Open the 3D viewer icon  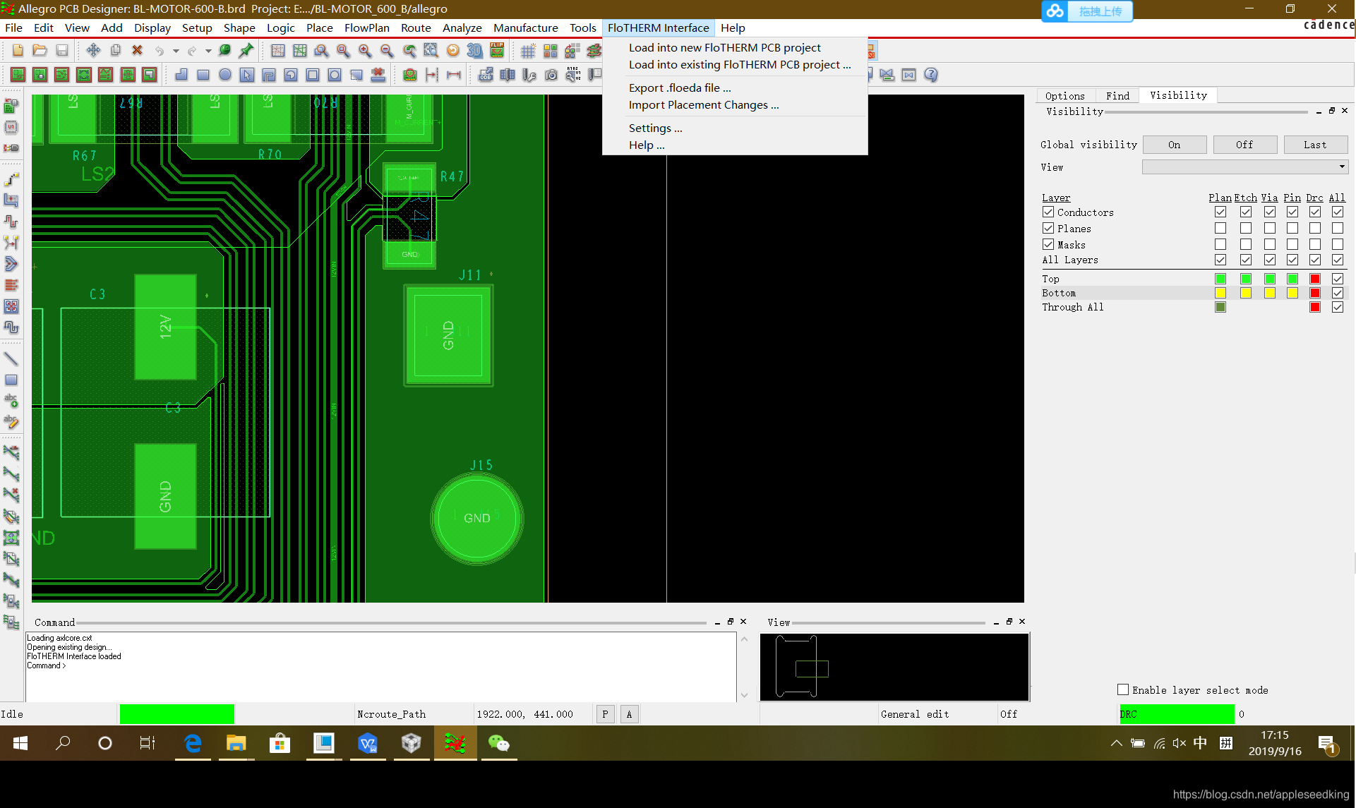tap(475, 51)
